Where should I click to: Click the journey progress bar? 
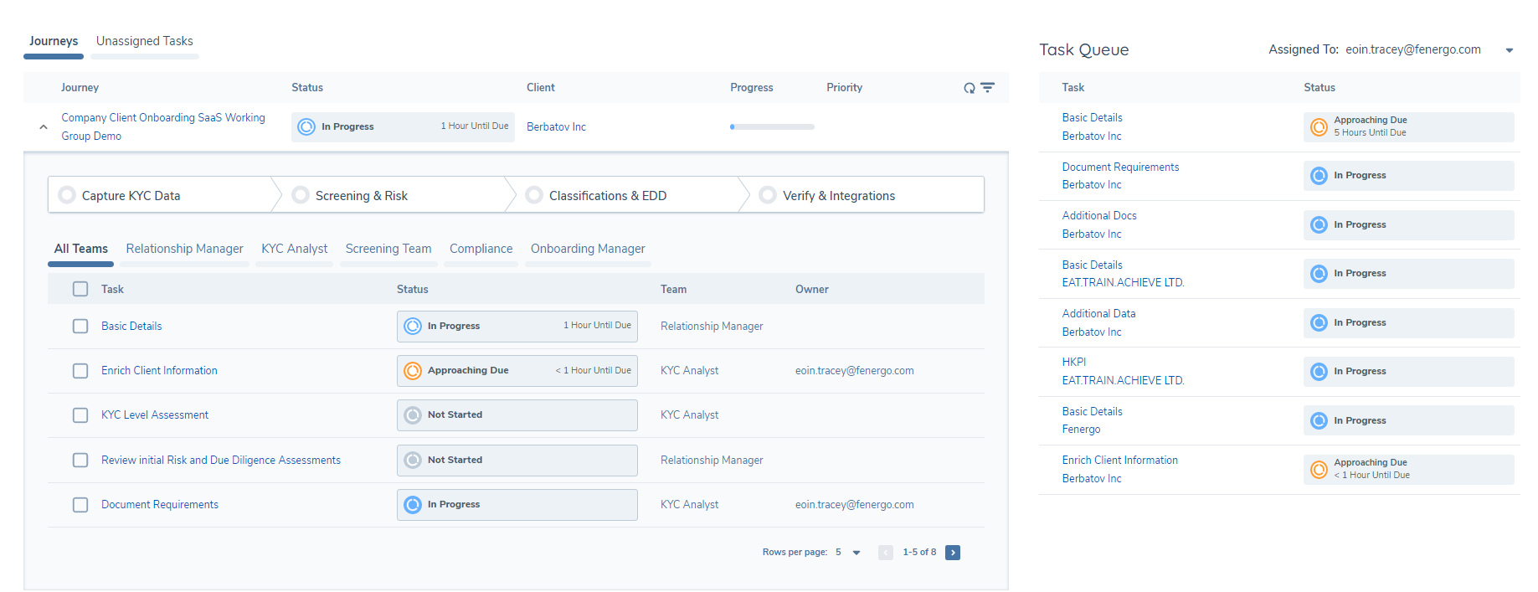[772, 127]
